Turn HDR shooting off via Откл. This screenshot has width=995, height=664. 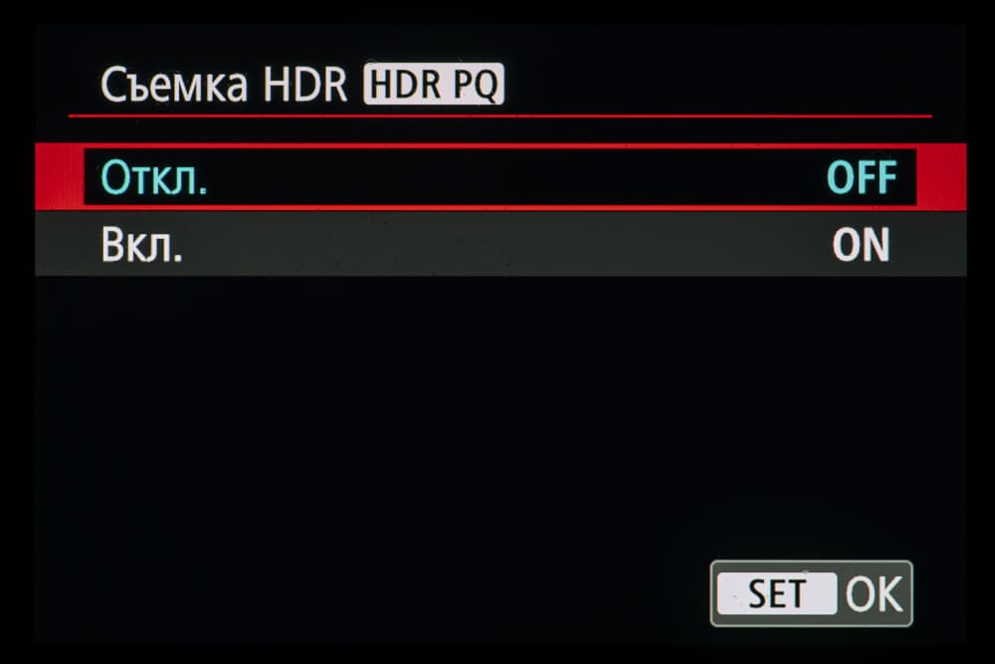pos(154,177)
